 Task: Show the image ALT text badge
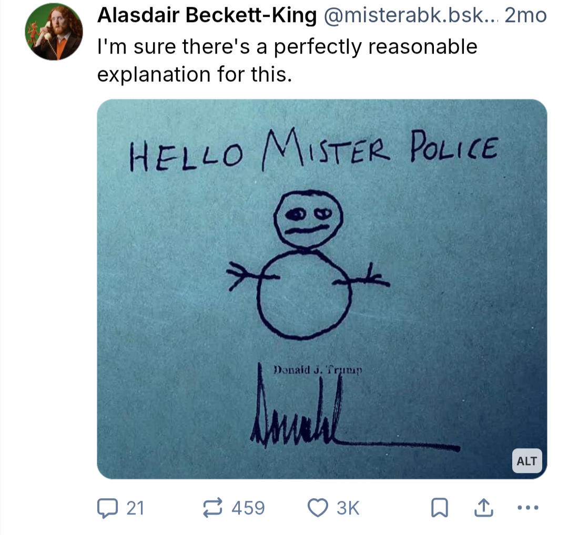click(526, 461)
